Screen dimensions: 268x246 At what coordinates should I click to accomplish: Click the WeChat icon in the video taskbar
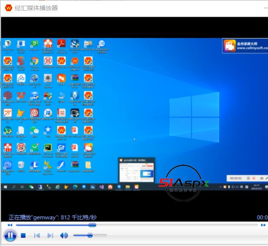point(31,187)
